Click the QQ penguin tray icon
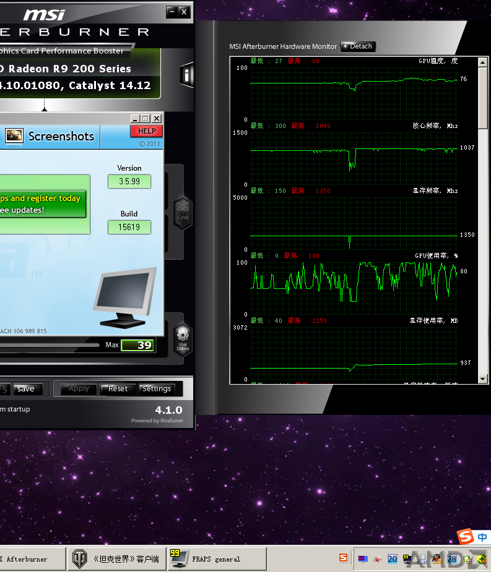The width and height of the screenshot is (491, 572). (x=437, y=559)
